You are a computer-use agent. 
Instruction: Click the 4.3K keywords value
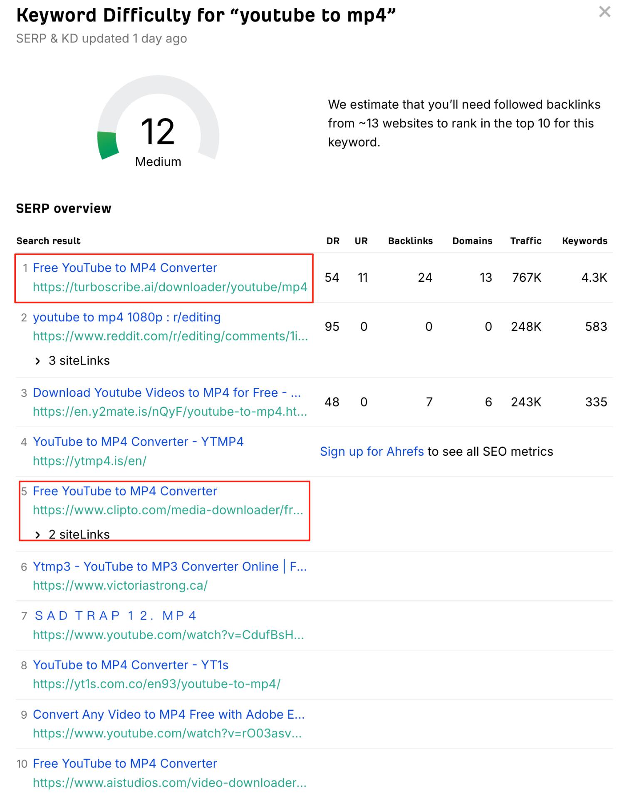click(594, 278)
